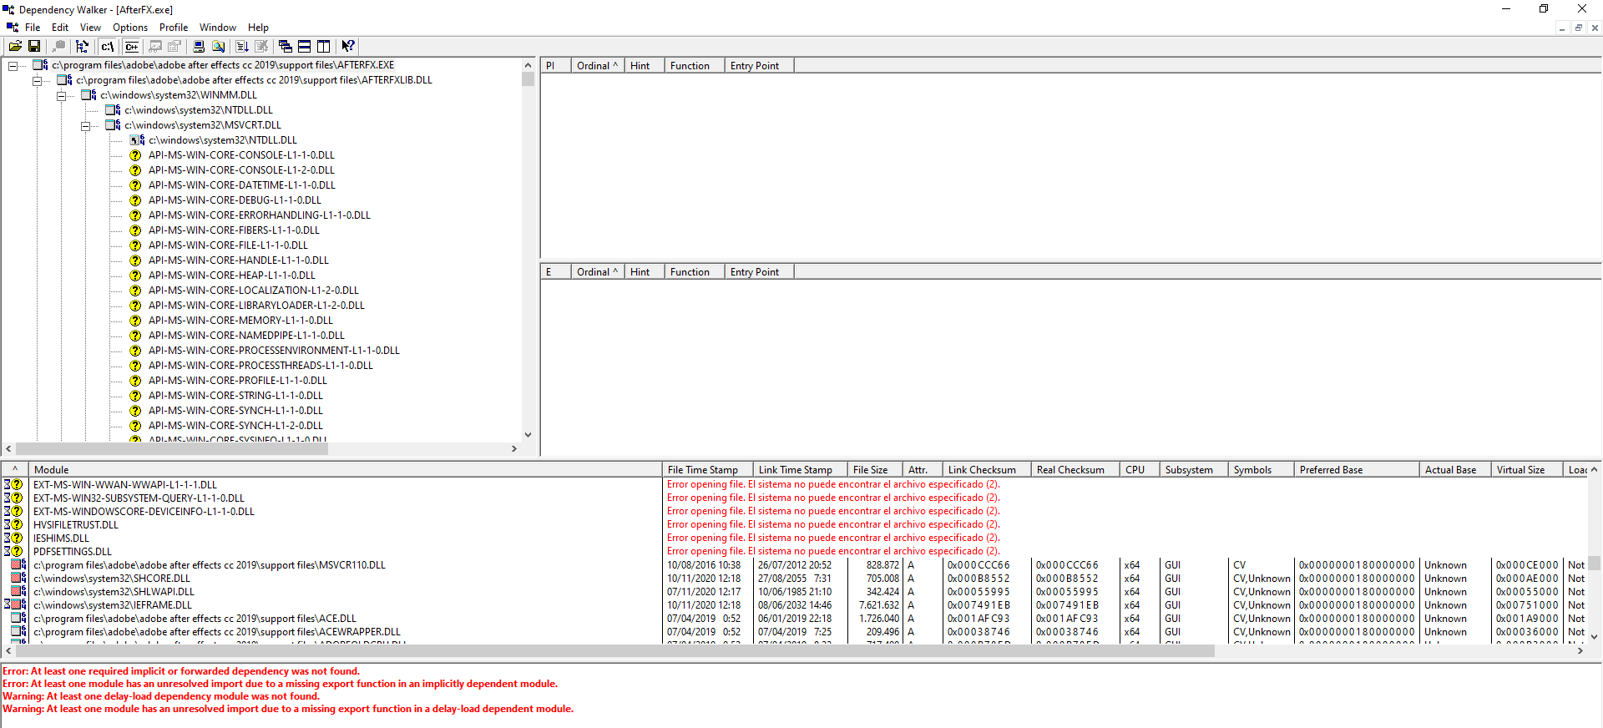Open the Edit menu
1603x728 pixels.
60,28
